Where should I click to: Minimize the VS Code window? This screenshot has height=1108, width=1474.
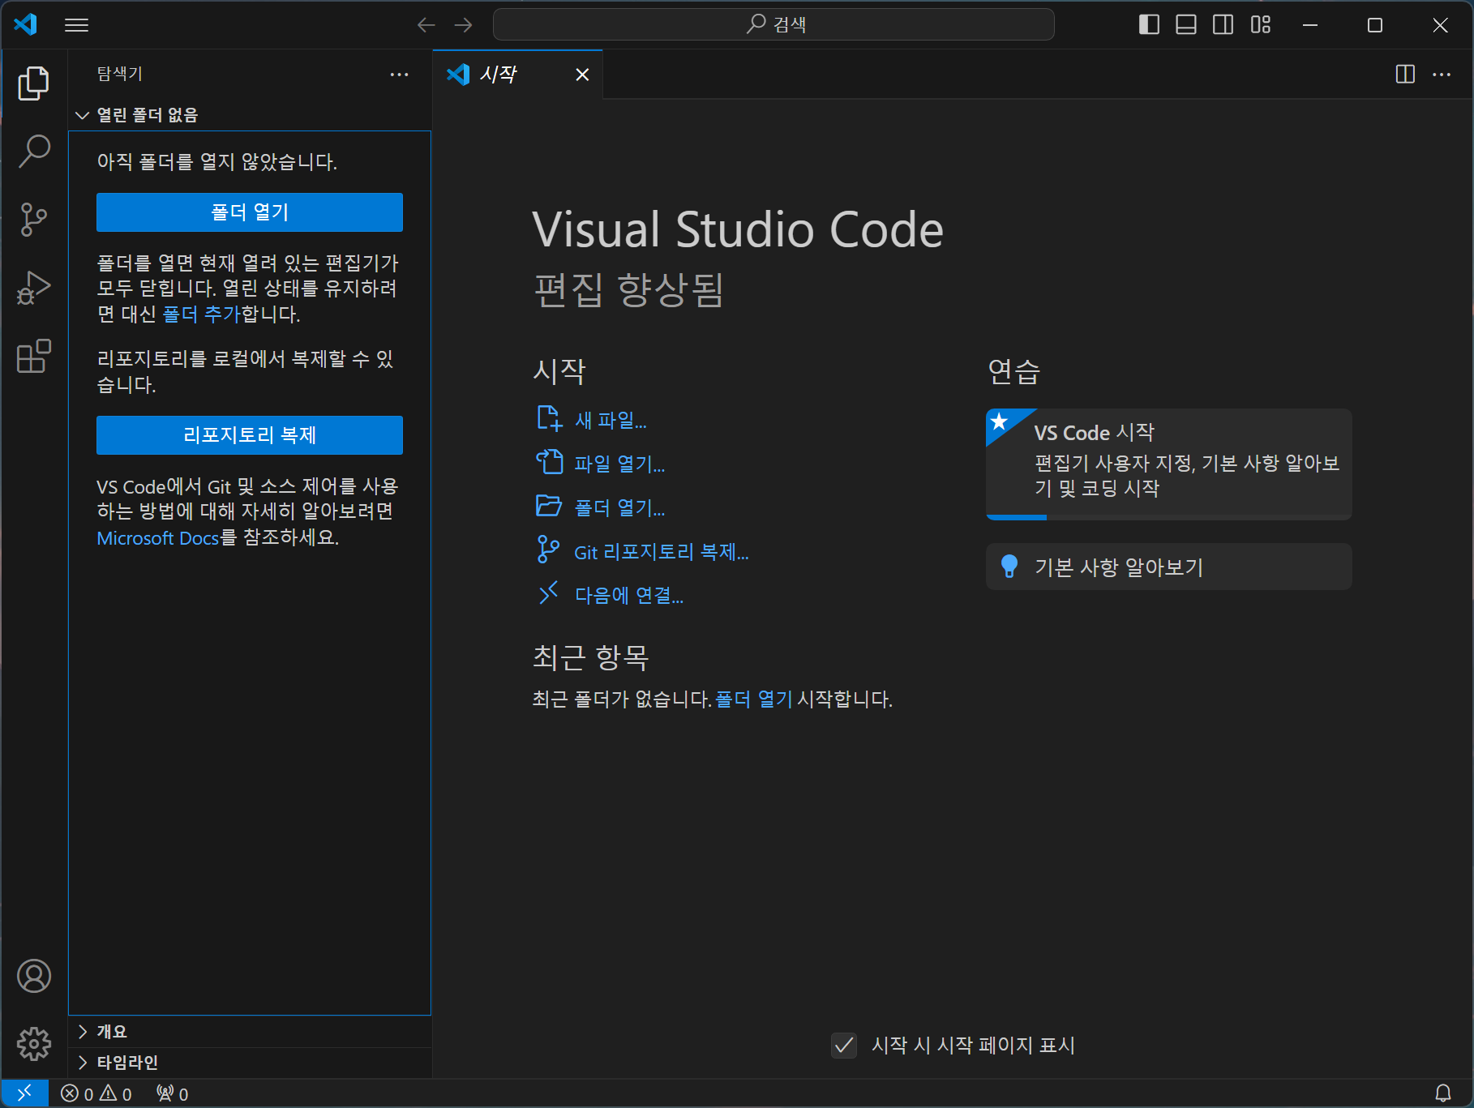pos(1310,25)
